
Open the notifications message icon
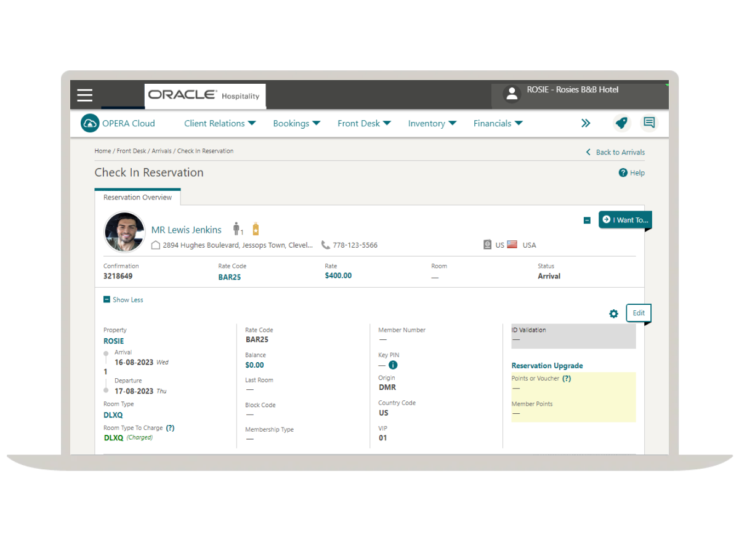[x=649, y=123]
